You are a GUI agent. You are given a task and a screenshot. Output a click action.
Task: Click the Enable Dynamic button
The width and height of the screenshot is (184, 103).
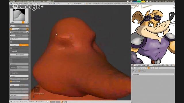[19, 55]
